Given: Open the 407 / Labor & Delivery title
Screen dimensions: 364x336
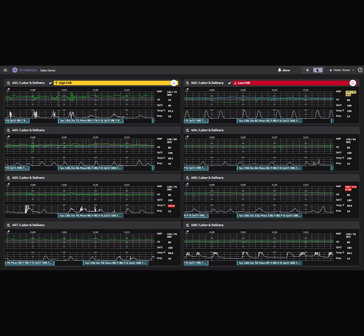Looking at the screenshot, I should pos(28,225).
